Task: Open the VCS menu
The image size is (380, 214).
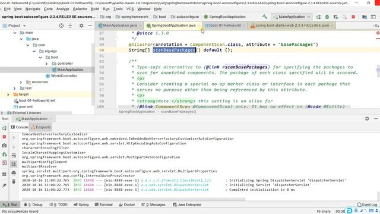Action: pos(130,9)
